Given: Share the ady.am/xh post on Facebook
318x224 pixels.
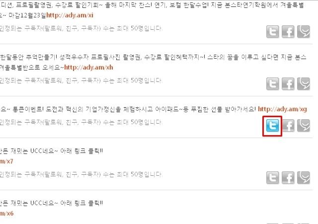Looking at the screenshot, I should click(x=288, y=84).
